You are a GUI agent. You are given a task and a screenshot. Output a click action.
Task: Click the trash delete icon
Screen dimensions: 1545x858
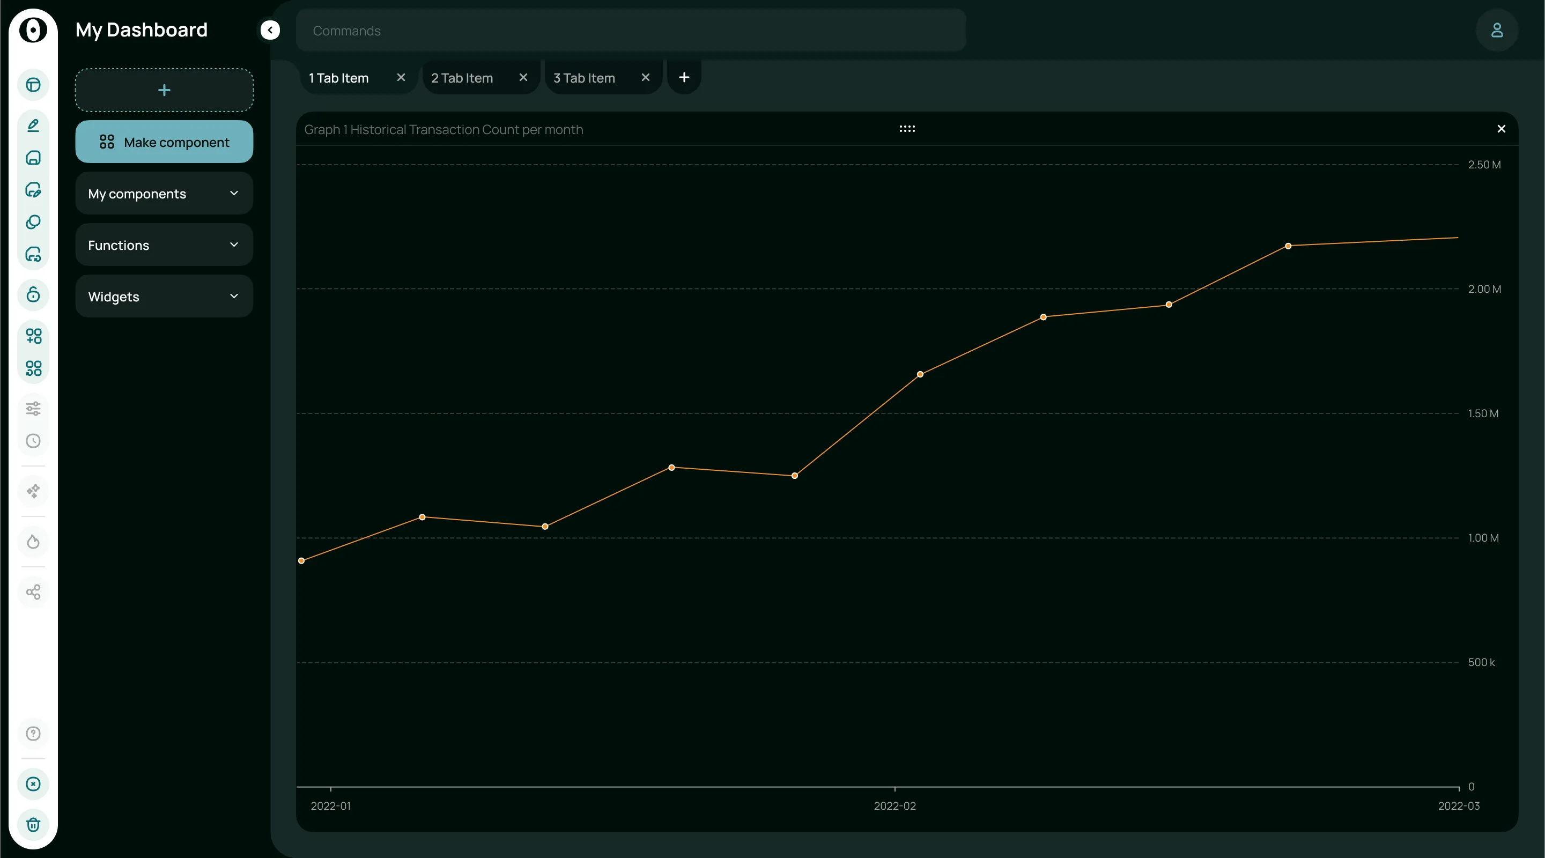point(34,824)
